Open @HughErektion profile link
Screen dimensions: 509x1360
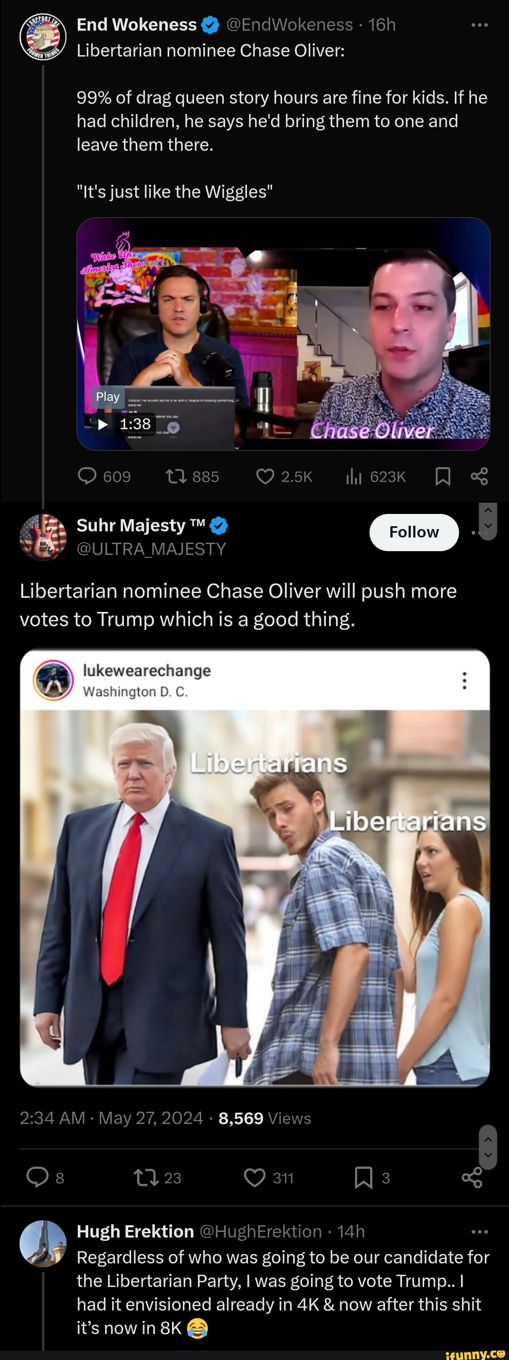pos(261,1231)
